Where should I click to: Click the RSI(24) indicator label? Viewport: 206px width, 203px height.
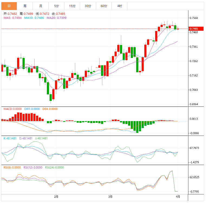[54, 167]
